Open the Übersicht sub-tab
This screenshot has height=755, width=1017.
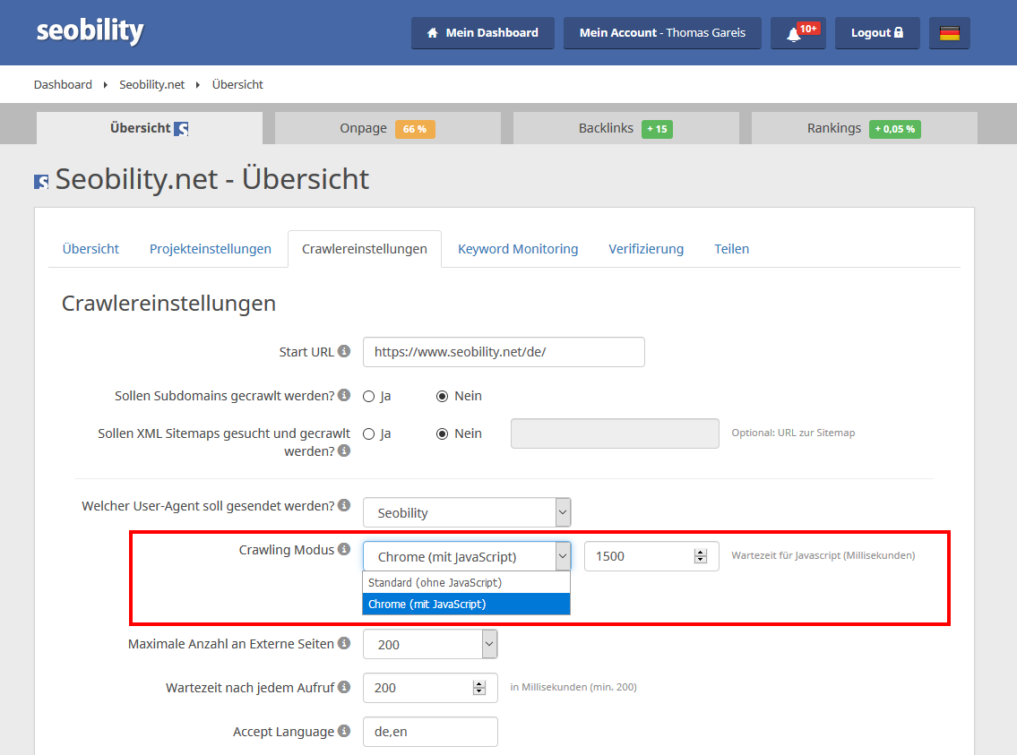[90, 249]
